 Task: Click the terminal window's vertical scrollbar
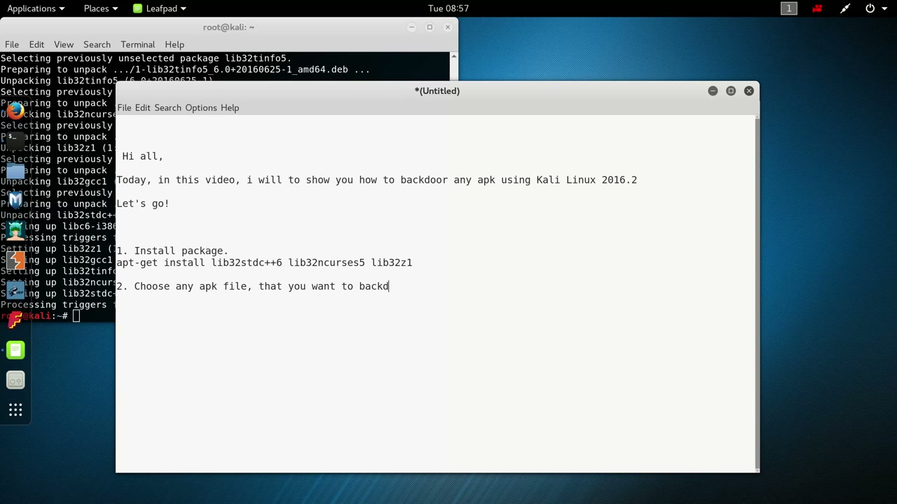tap(454, 66)
